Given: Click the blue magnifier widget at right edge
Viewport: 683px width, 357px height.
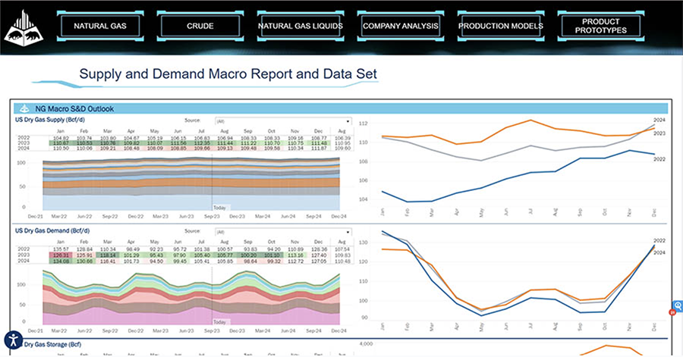Looking at the screenshot, I should [678, 305].
